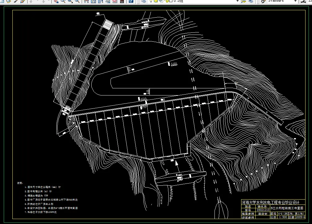The height and width of the screenshot is (224, 312).
Task: Select the Pan hand tool
Action: pos(56,1)
